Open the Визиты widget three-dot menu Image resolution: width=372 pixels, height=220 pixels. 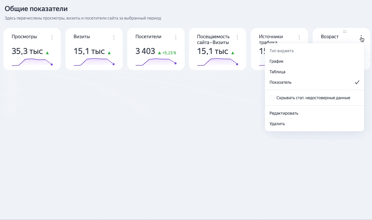[x=114, y=37]
